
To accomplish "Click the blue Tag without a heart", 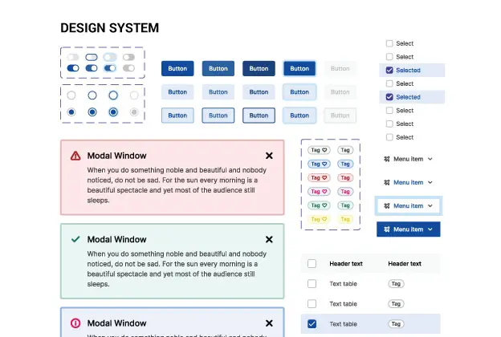I will (345, 164).
